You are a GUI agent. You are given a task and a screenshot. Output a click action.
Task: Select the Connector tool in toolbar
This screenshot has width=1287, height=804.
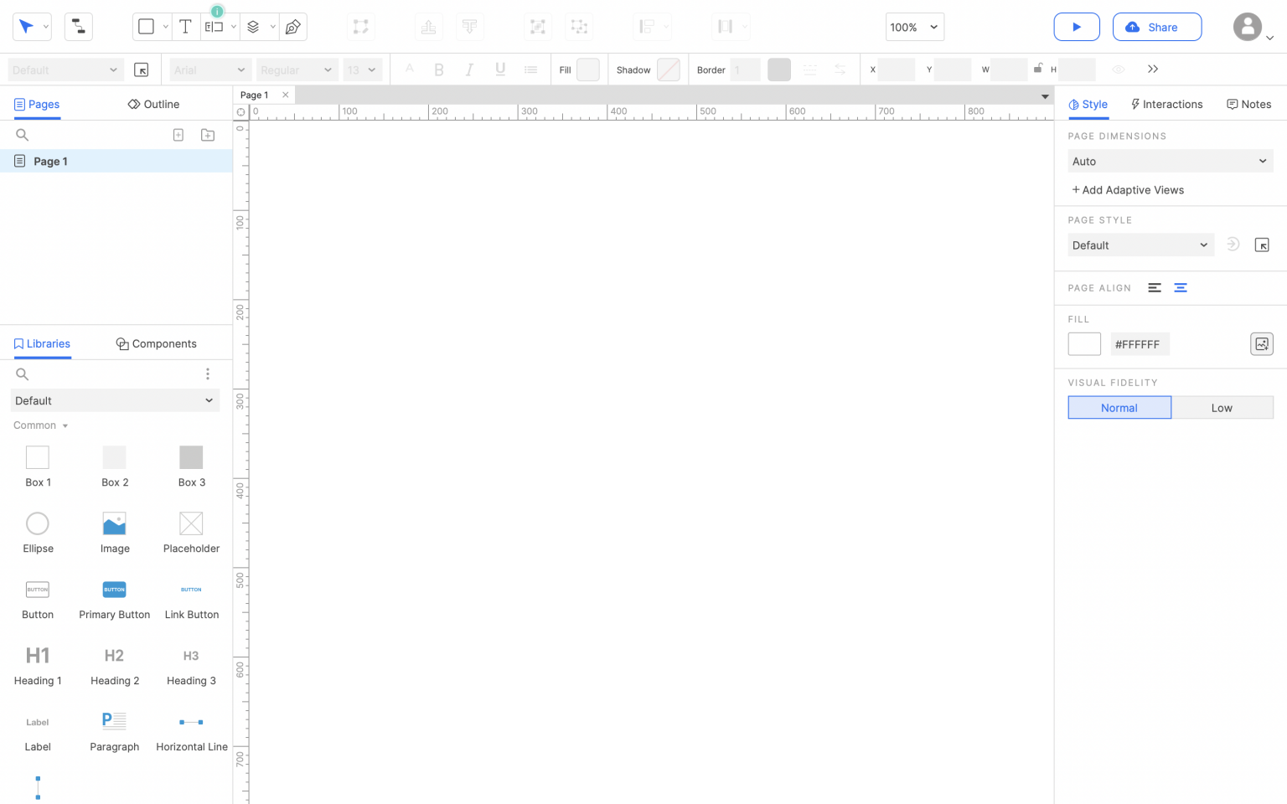(x=78, y=27)
